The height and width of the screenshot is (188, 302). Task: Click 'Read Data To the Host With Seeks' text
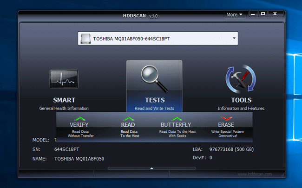pyautogui.click(x=177, y=134)
